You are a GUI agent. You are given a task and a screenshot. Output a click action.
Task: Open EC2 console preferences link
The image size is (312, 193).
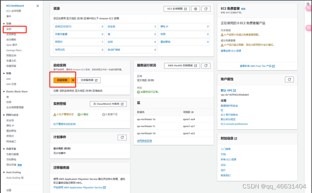point(234,124)
